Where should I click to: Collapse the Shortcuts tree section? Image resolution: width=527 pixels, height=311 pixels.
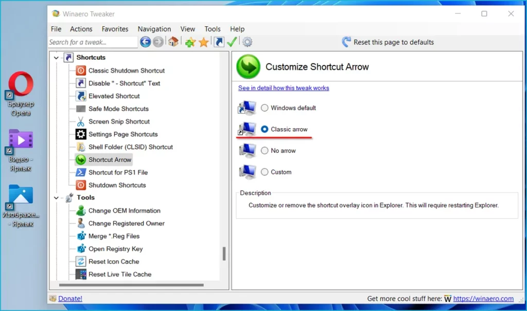pyautogui.click(x=56, y=58)
